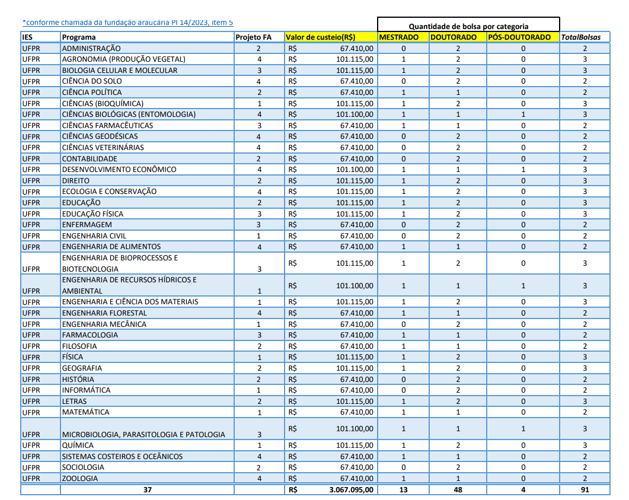The width and height of the screenshot is (629, 500).
Task: Select the Valor de custeio(R$) header
Action: coord(331,37)
